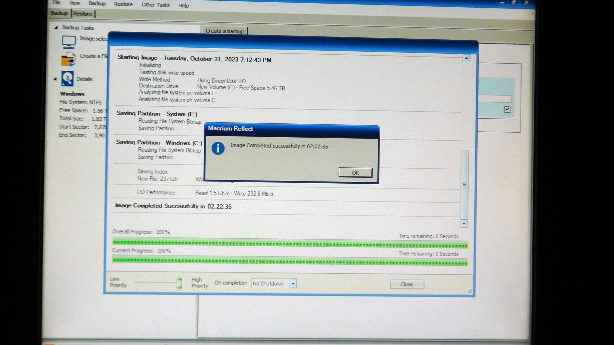The image size is (614, 345).
Task: Click 'New Volume (F:) - Free Space 5.46 TB' text
Action: [241, 88]
